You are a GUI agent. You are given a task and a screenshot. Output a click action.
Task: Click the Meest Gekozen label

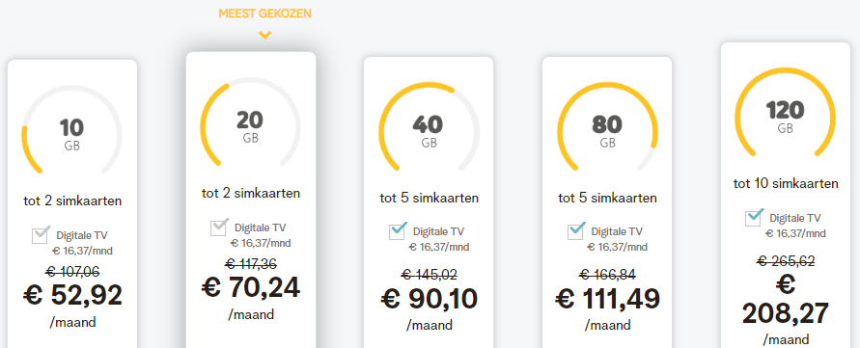264,13
